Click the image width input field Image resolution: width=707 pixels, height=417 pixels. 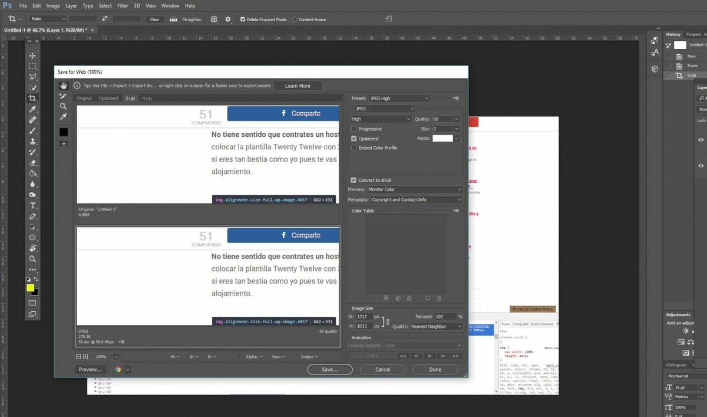364,317
